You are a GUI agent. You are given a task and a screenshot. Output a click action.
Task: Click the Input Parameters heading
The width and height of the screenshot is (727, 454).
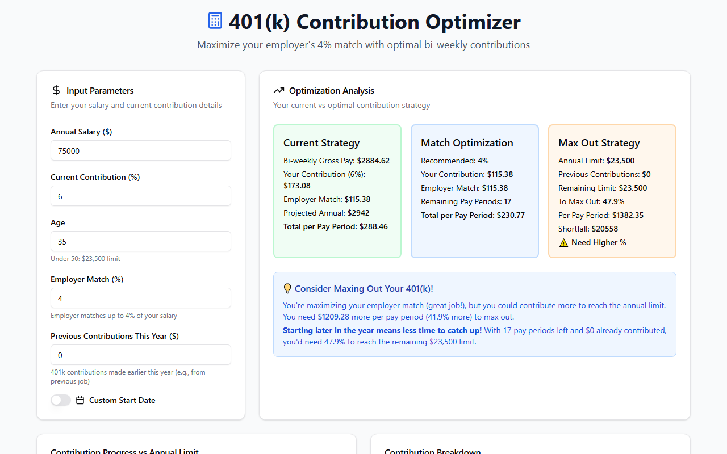pyautogui.click(x=100, y=90)
